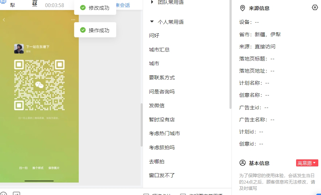Click the 创意id field row
Viewport: 321px width, 195px height.
click(251, 144)
